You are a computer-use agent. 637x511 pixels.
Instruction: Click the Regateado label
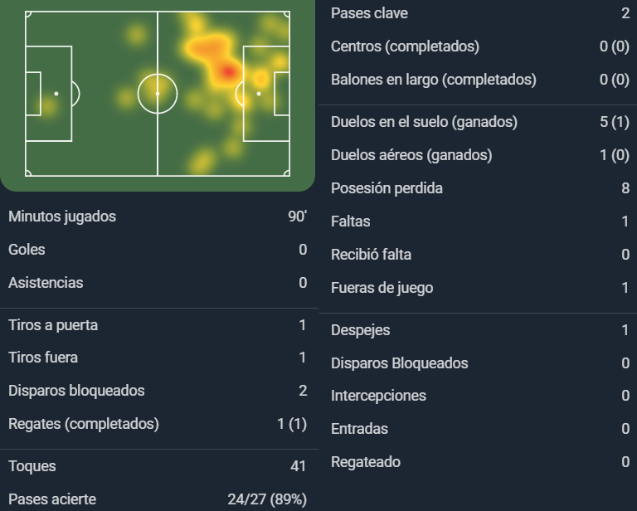tap(366, 462)
